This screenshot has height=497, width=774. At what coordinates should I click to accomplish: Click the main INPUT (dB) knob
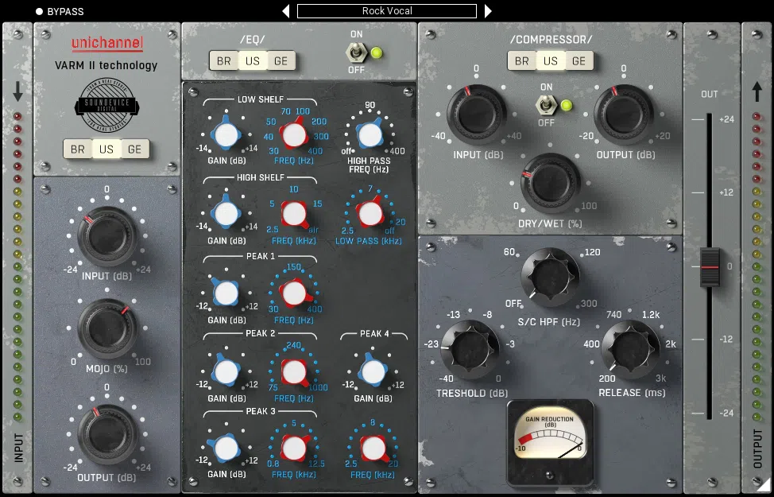[106, 237]
